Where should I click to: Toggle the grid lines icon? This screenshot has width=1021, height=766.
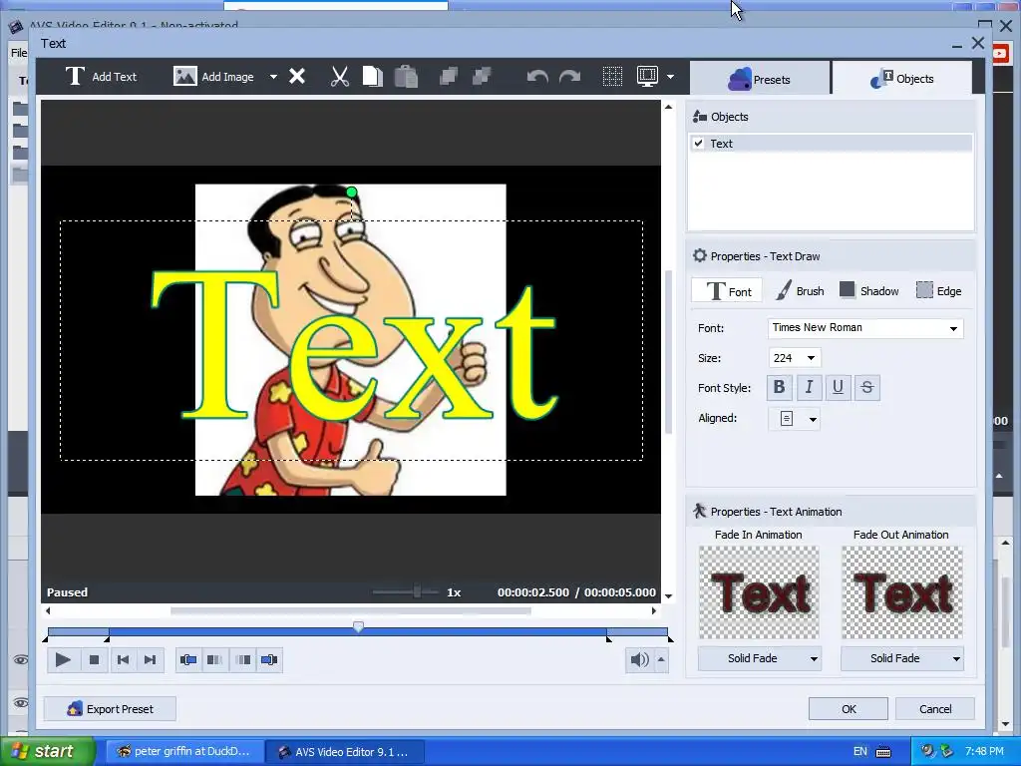(612, 77)
